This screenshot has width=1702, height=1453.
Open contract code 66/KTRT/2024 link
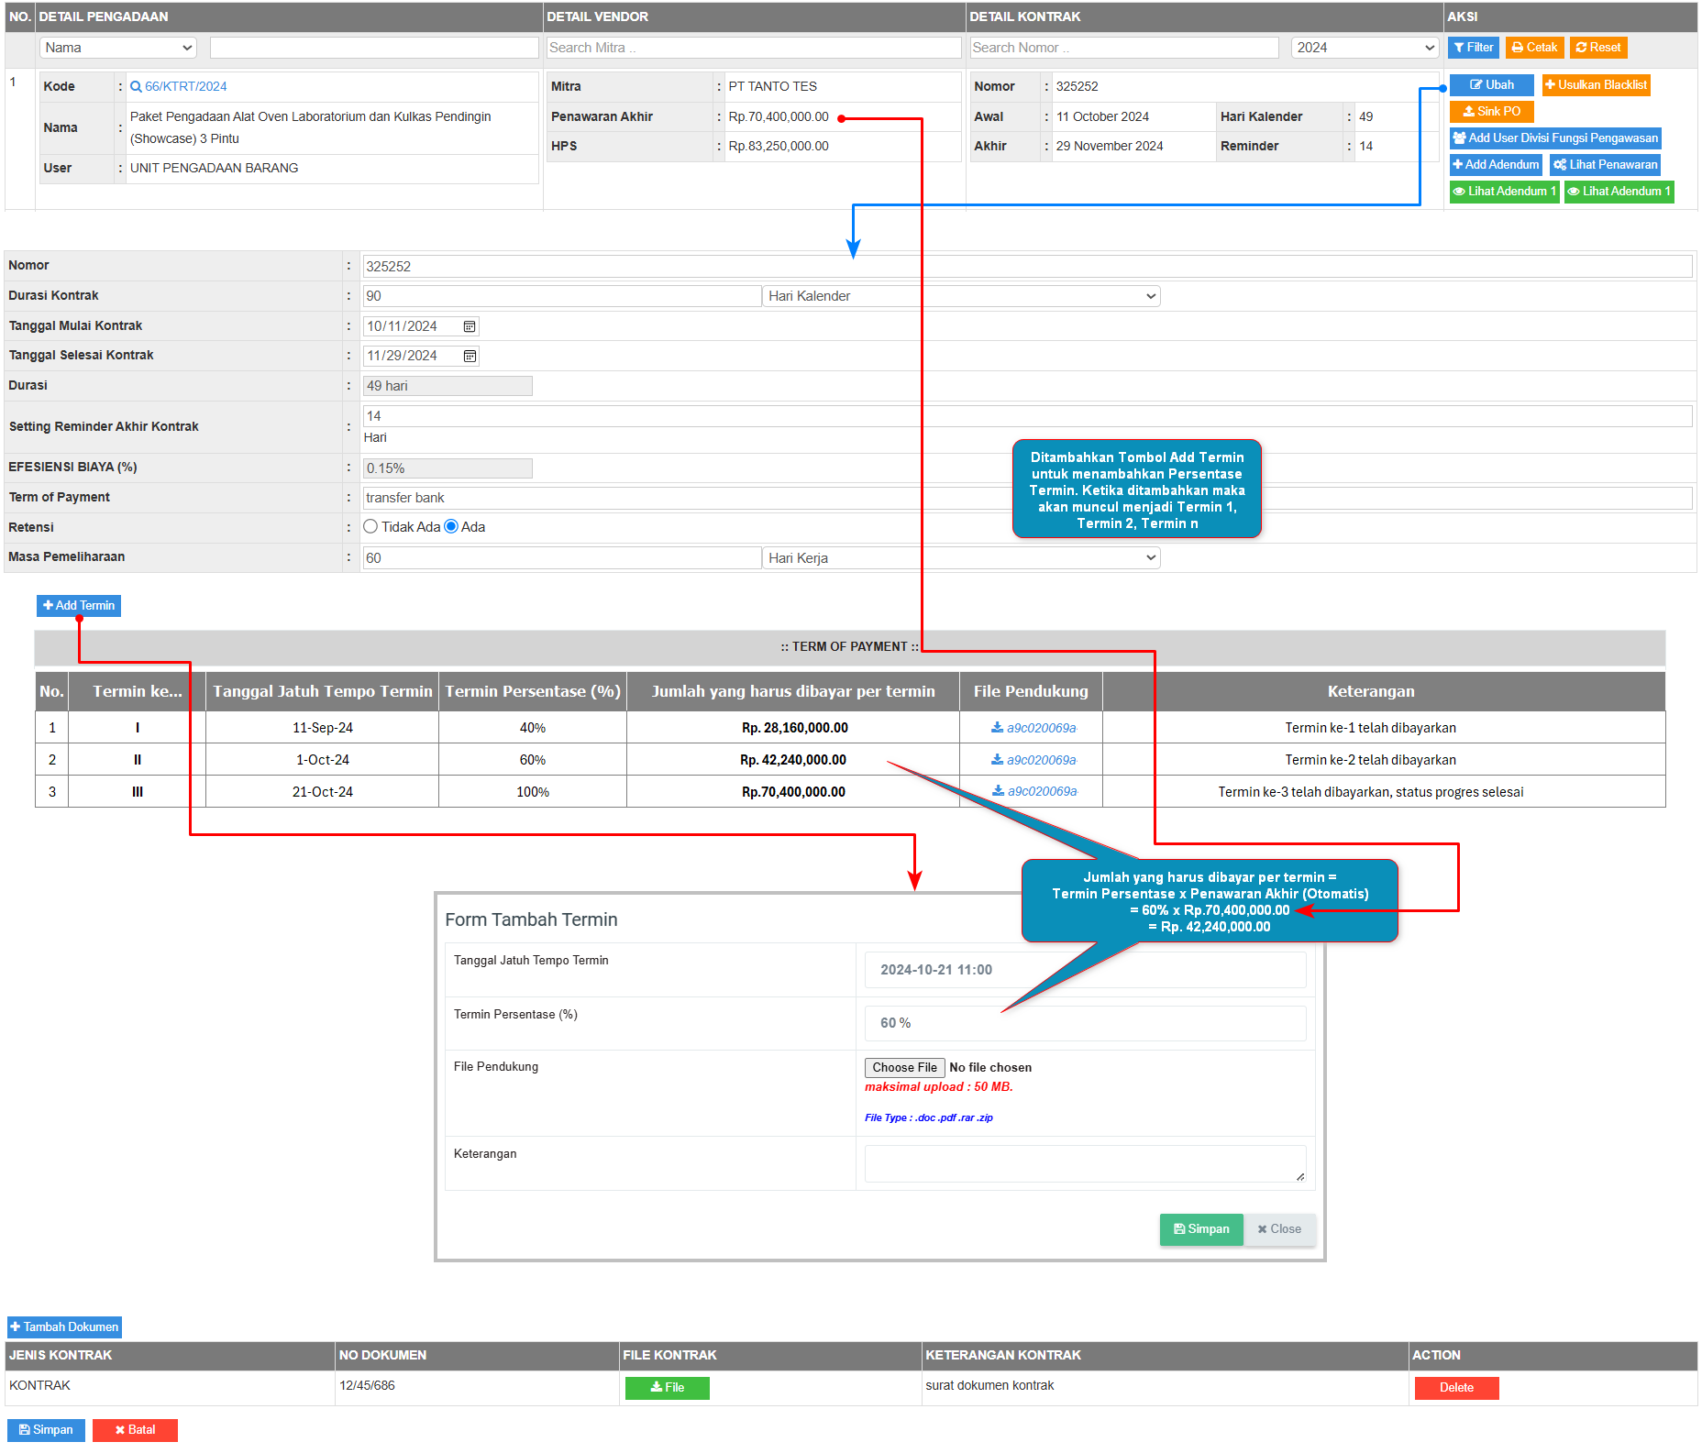[185, 87]
